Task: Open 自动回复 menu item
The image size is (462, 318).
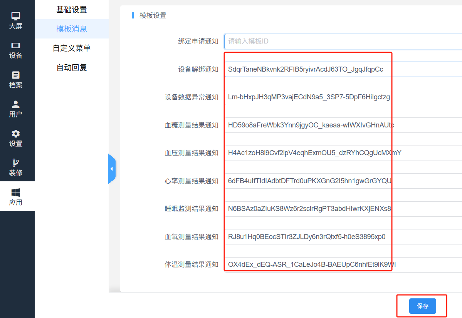Action: point(72,67)
